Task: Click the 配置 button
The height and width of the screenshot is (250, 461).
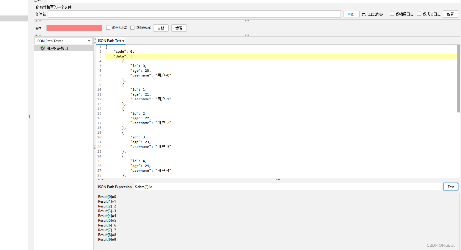Action: pyautogui.click(x=450, y=14)
